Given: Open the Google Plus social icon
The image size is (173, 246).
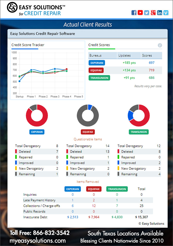Looking at the screenshot, I should click(153, 13).
